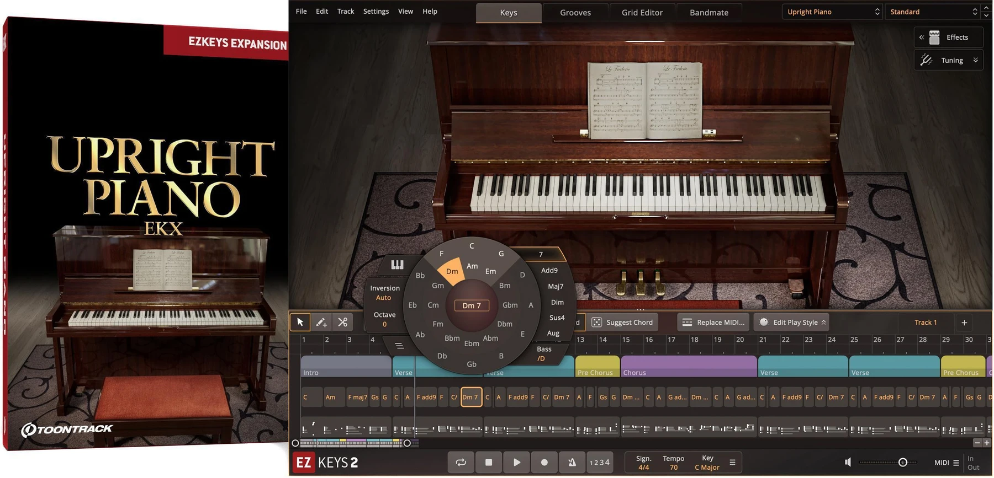Zoom out timeline with minus button
Screen dimensions: 994x478
977,443
